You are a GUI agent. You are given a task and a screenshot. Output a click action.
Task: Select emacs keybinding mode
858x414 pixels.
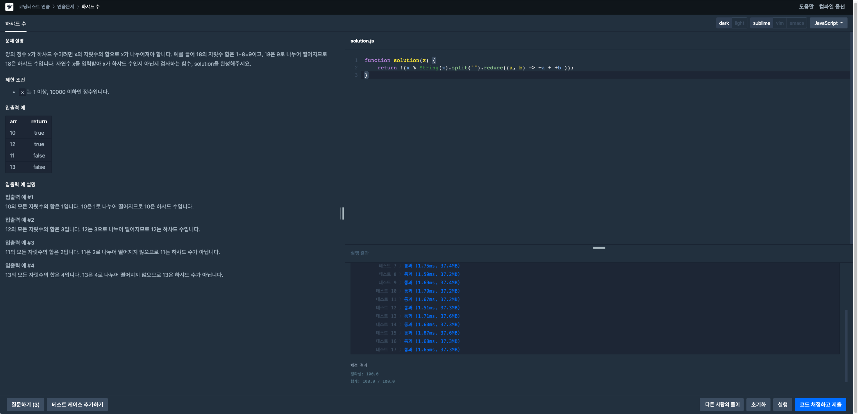point(796,23)
